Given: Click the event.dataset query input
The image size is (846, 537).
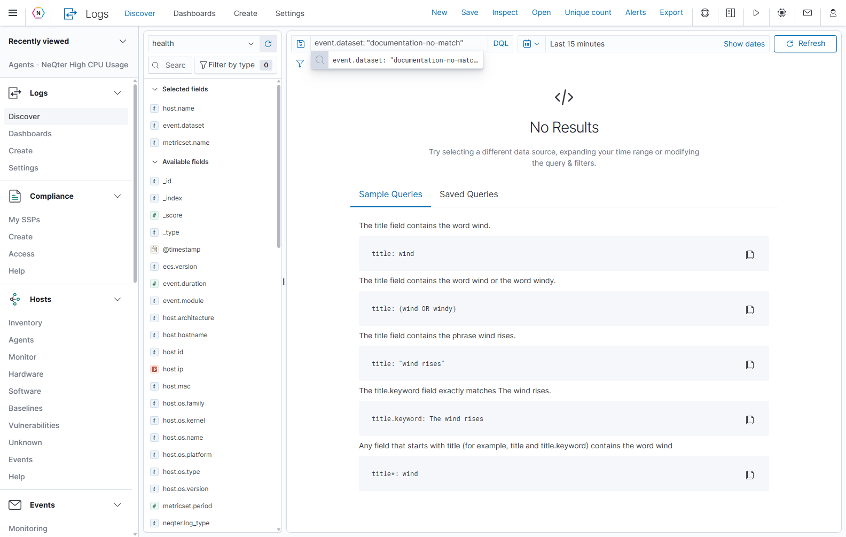Looking at the screenshot, I should coord(399,43).
